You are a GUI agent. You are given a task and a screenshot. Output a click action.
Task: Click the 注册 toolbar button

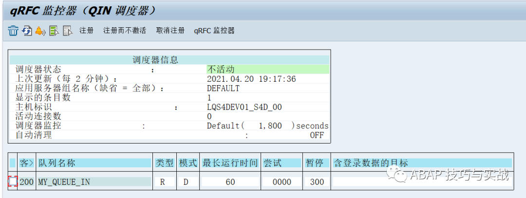[x=86, y=31]
